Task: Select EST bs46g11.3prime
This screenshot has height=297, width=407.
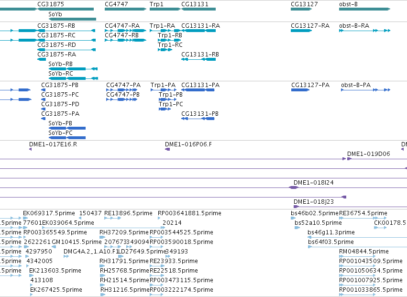Action: pos(331,232)
